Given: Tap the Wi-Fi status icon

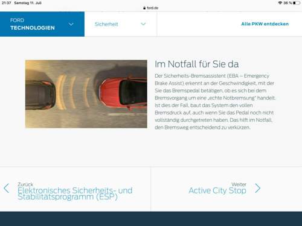Looking at the screenshot, I should point(280,3).
